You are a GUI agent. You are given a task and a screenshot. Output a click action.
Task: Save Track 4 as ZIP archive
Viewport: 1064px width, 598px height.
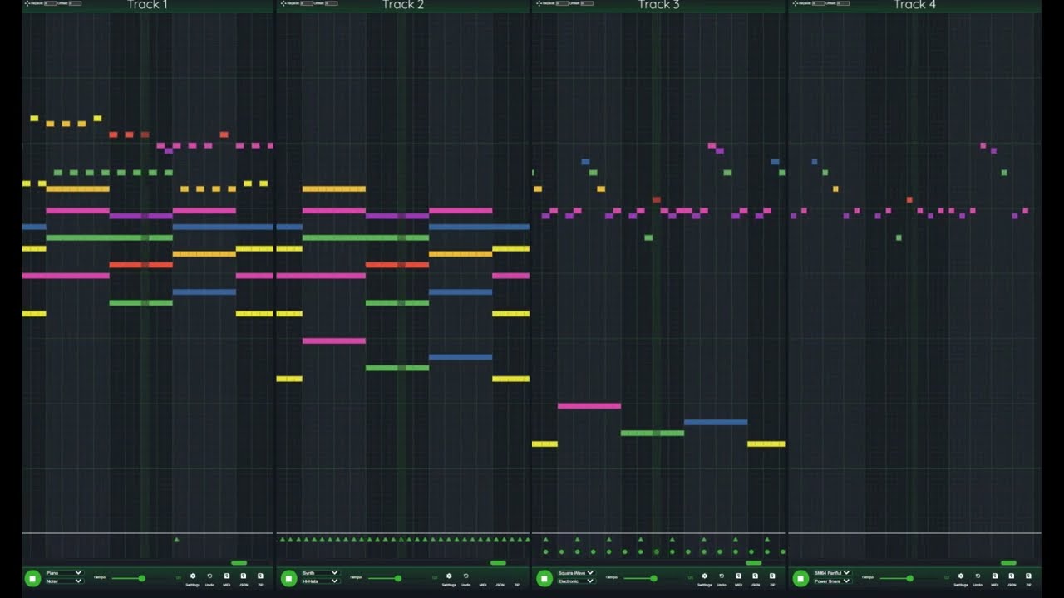coord(1028,576)
